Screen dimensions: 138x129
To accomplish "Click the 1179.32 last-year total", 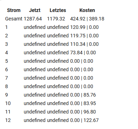I will (56, 19).
